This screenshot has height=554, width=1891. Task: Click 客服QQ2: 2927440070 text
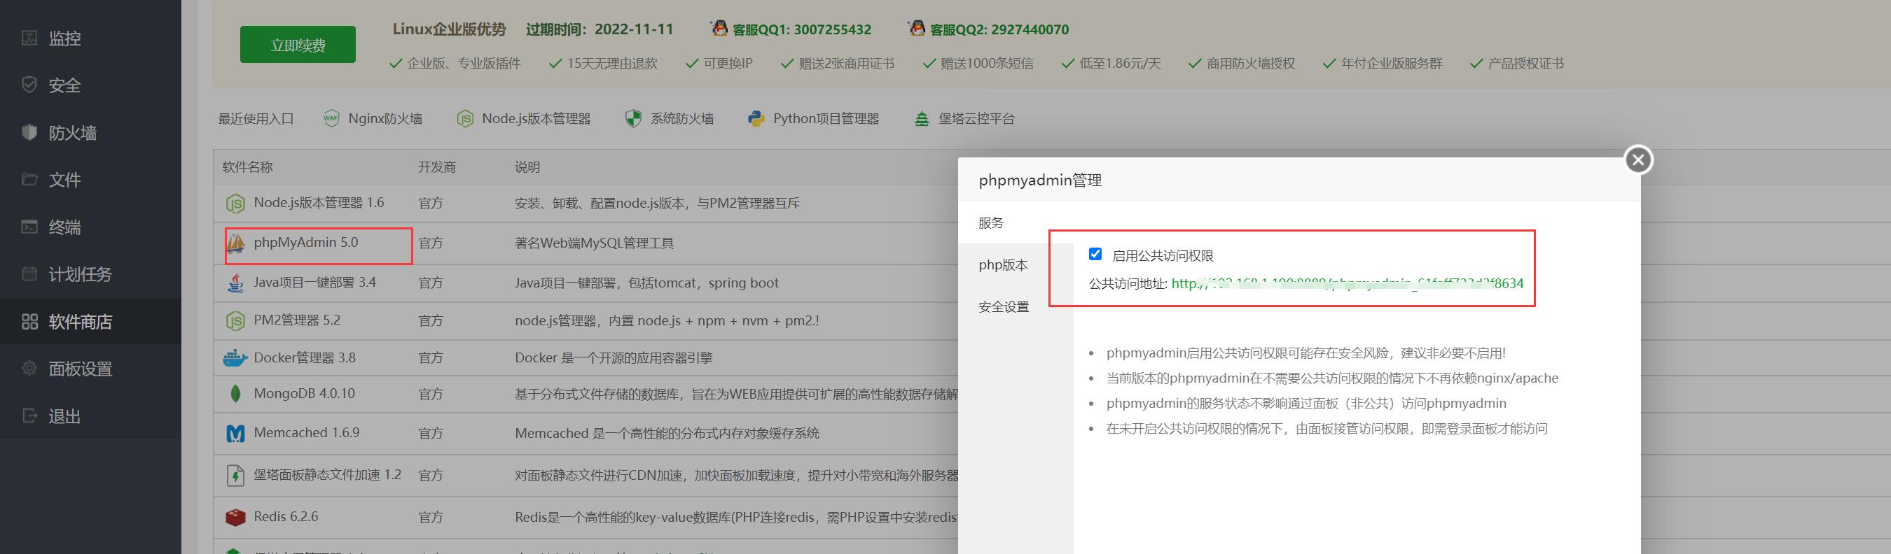pos(999,30)
